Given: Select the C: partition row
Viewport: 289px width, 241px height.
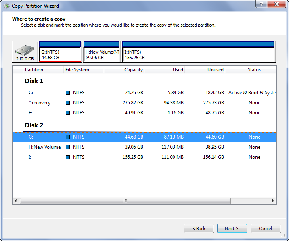Looking at the screenshot, I should (x=144, y=93).
